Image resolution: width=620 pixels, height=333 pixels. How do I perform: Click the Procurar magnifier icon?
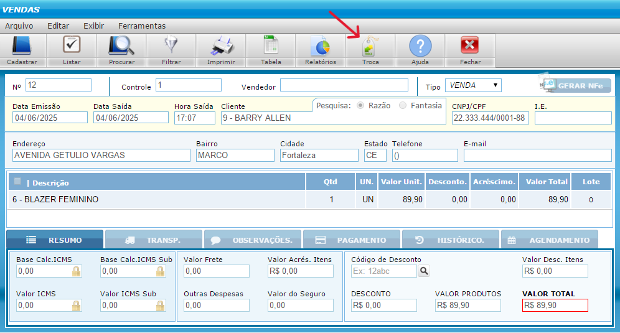121,47
